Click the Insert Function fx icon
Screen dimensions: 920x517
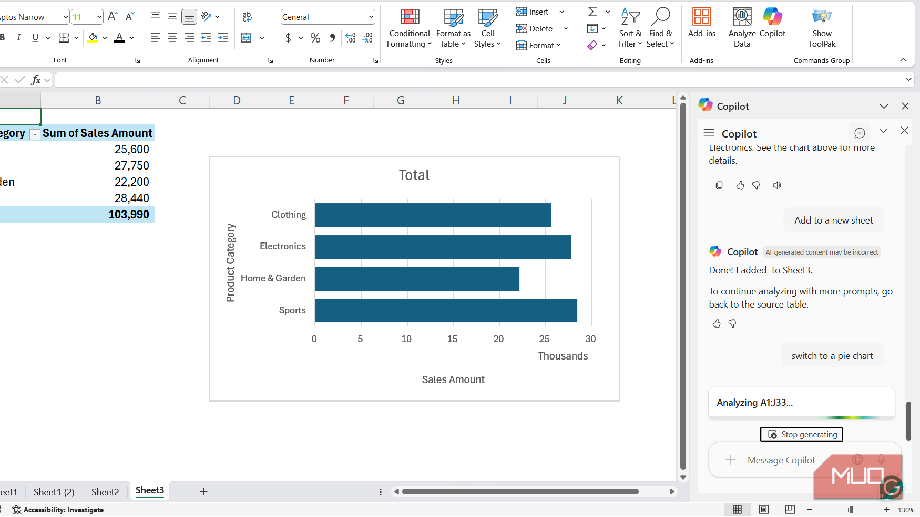pyautogui.click(x=36, y=80)
